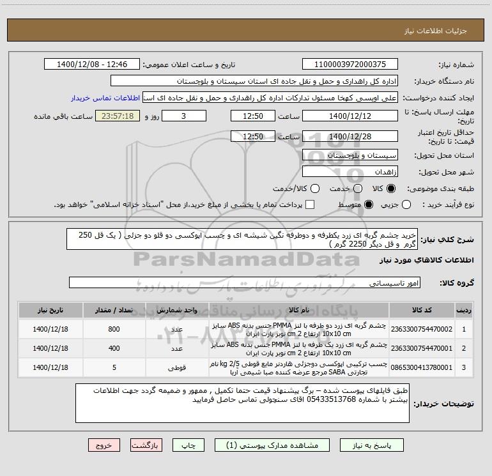Click the شرح کلی نیاز description box

pyautogui.click(x=242, y=239)
